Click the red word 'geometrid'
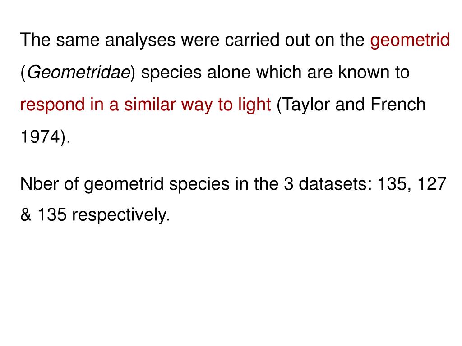462x346 pixels. 410,40
